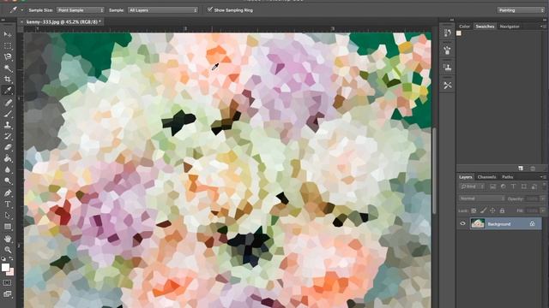
Task: Select the Clone Stamp tool
Action: pos(8,125)
